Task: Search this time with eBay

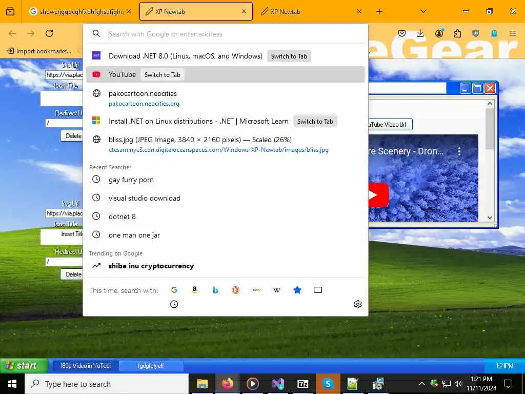Action: coord(256,290)
